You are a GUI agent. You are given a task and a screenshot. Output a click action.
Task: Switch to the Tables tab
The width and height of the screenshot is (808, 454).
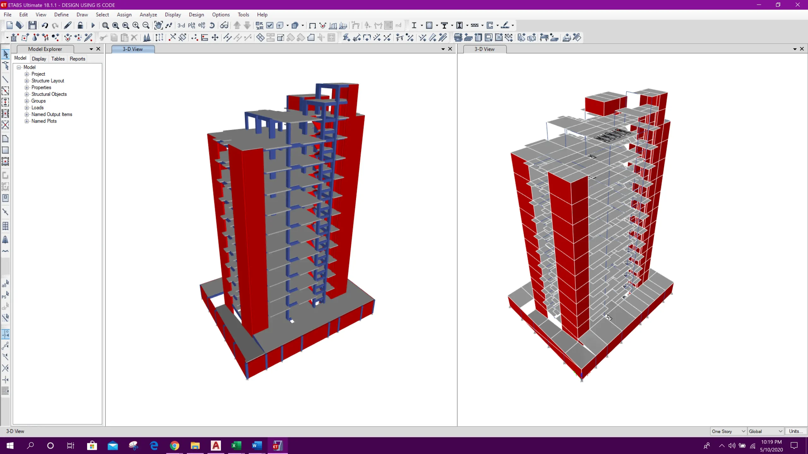pyautogui.click(x=58, y=59)
